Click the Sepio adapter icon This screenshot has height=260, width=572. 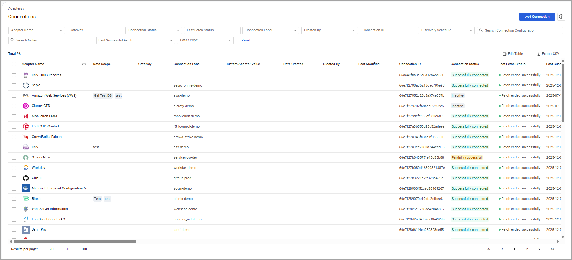pos(26,85)
